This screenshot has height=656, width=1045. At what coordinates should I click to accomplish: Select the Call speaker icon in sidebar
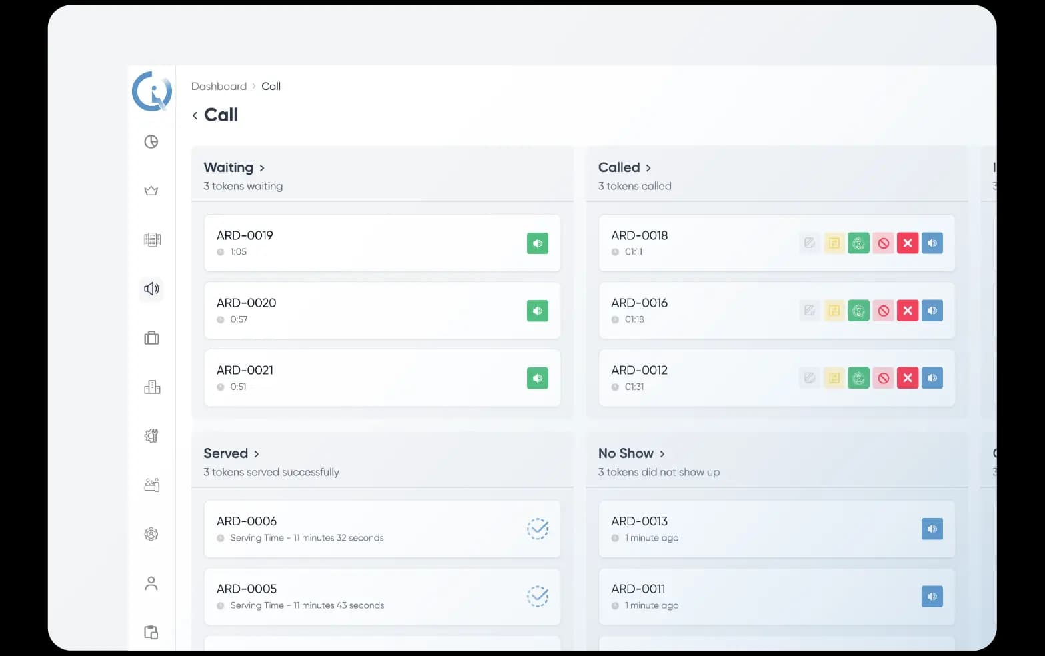point(151,289)
